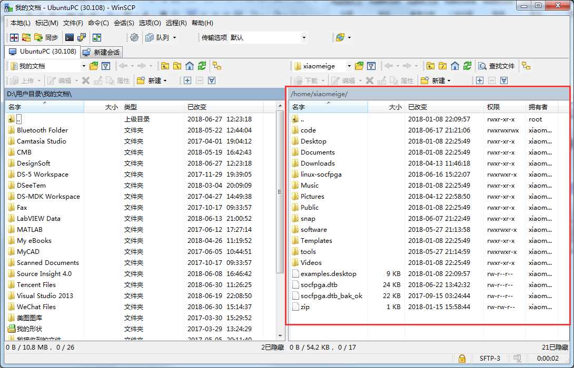Screen dimensions: 574x368
Task: Click the 队列 queue button
Action: click(x=157, y=38)
